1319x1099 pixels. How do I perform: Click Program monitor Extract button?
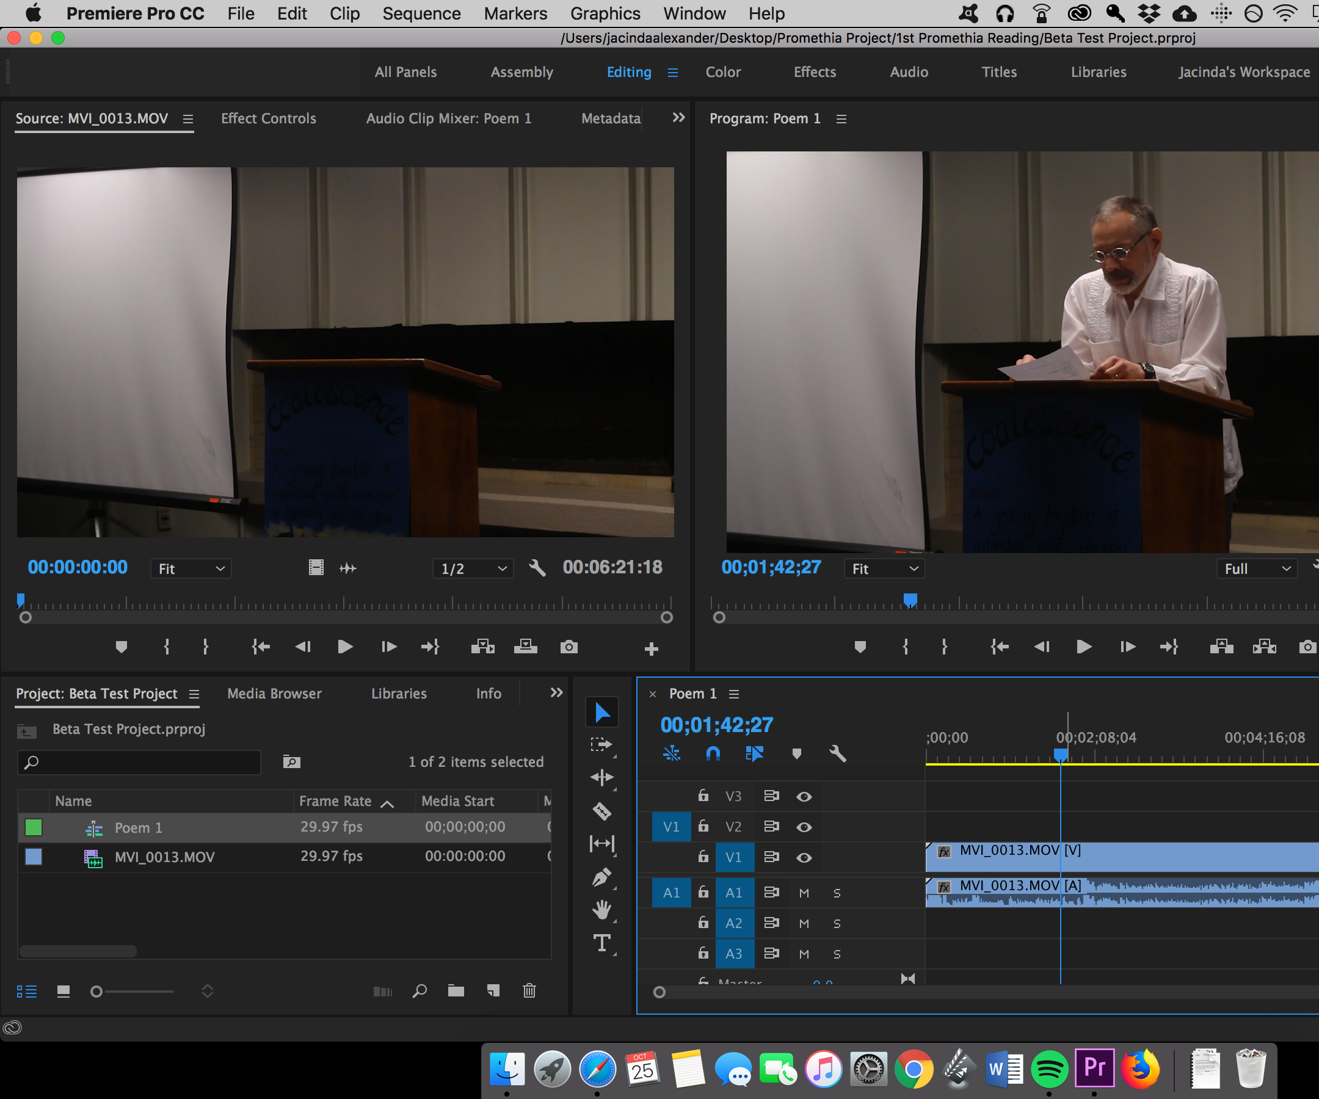[x=1265, y=647]
